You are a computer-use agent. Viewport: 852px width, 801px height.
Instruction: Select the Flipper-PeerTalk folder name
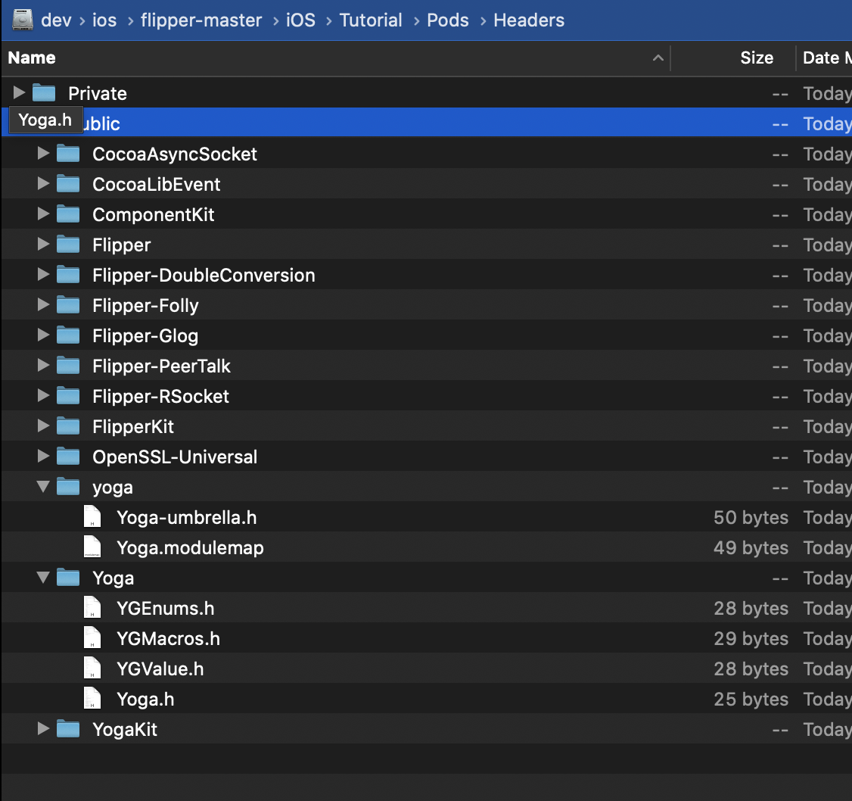tap(161, 366)
